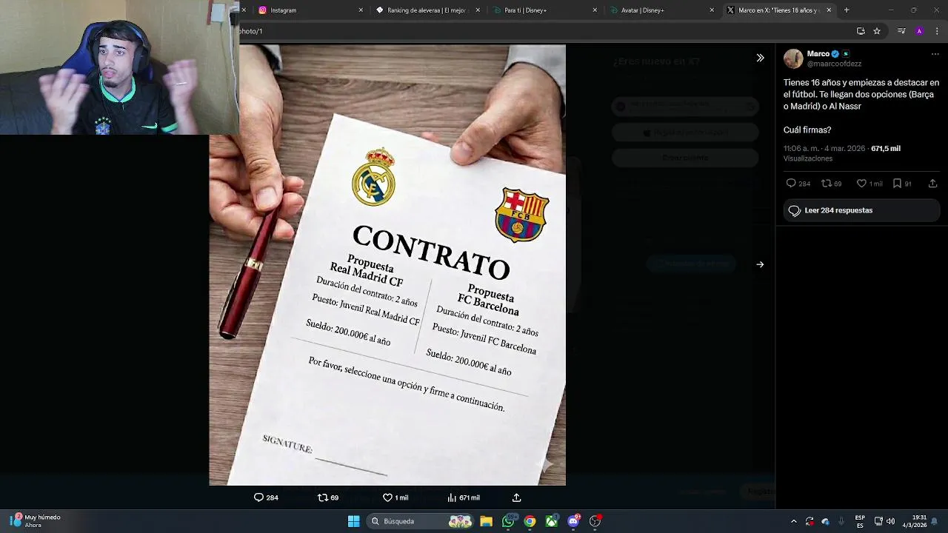Like the tweet in the sidebar (1 mil)

pos(869,183)
